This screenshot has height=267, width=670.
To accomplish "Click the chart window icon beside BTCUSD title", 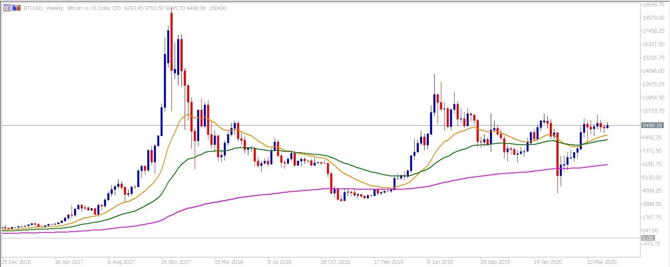I will tap(7, 8).
